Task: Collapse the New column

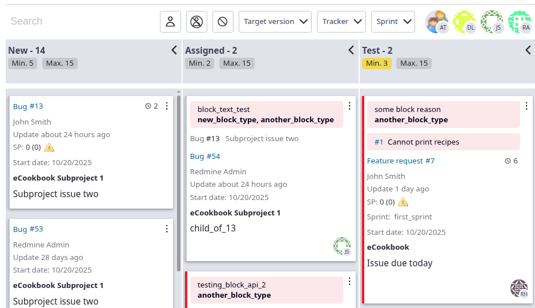Action: [x=174, y=50]
